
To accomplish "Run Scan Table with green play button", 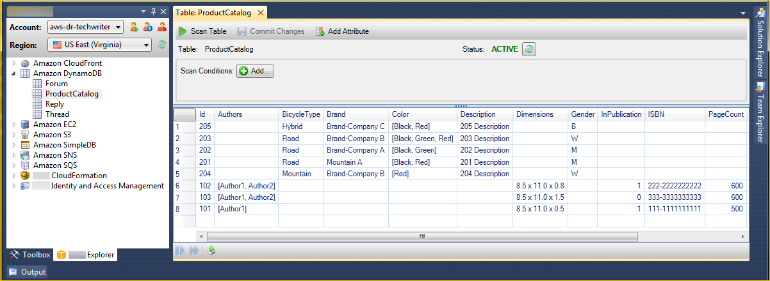I will [x=202, y=31].
